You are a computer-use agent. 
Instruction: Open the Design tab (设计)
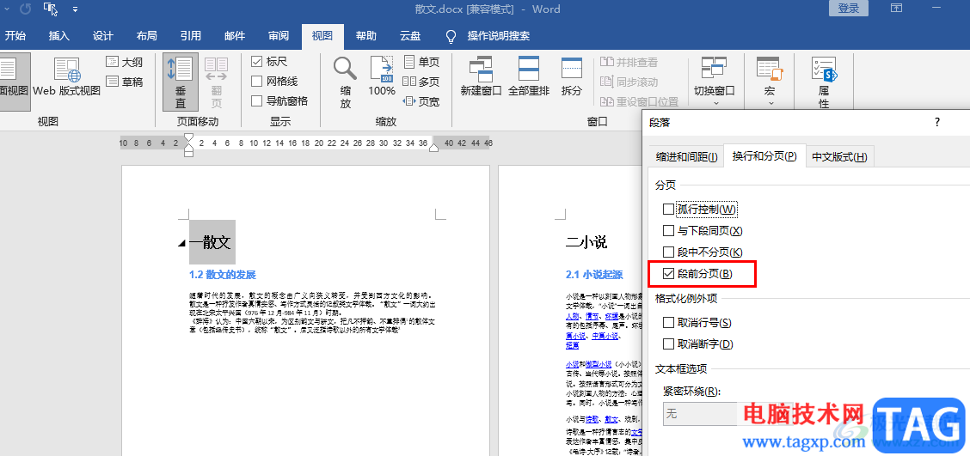click(x=103, y=36)
